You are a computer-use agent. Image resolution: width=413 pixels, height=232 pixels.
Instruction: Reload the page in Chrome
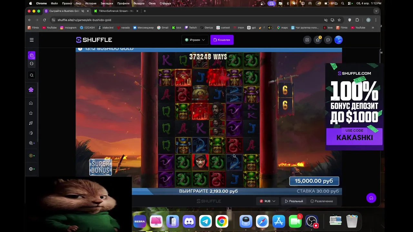45,20
